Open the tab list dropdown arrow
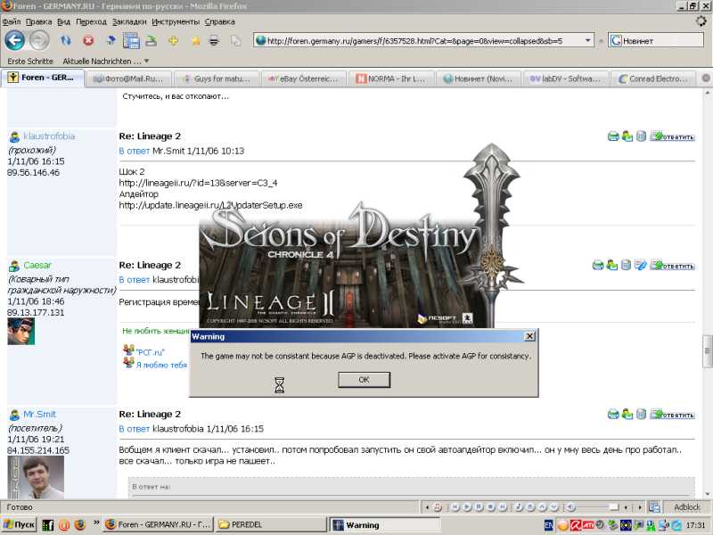713x535 pixels. point(706,78)
